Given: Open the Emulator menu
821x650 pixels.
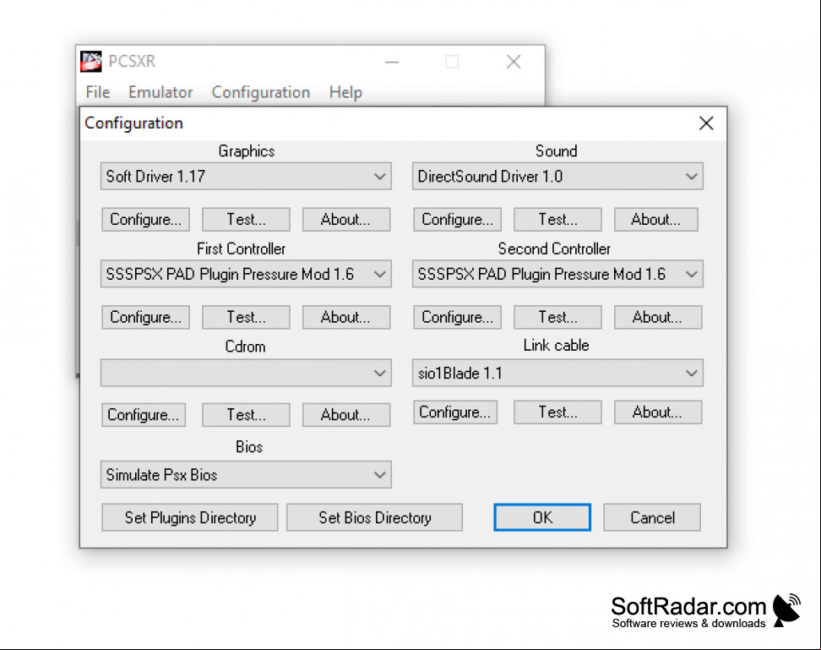Looking at the screenshot, I should (x=160, y=92).
